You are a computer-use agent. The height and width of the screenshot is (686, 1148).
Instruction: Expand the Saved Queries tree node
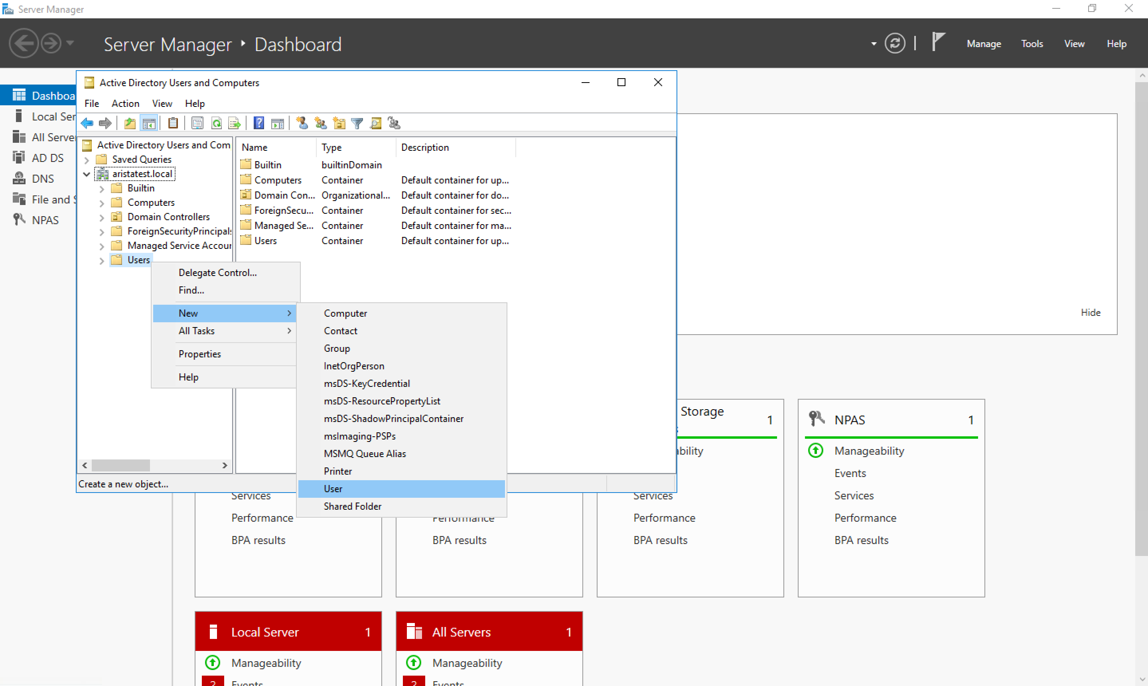87,160
